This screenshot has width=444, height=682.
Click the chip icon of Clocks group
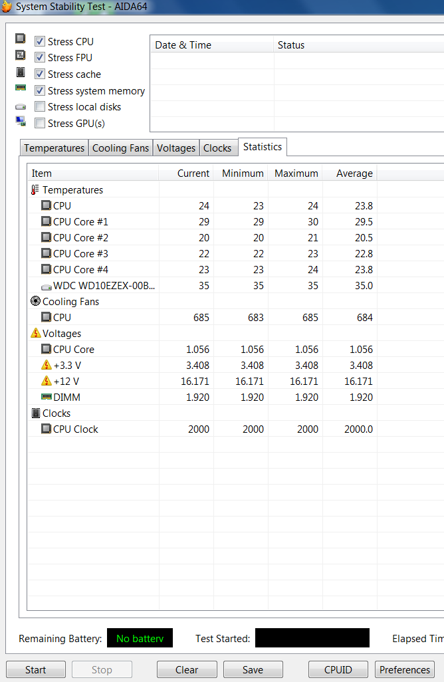(36, 413)
